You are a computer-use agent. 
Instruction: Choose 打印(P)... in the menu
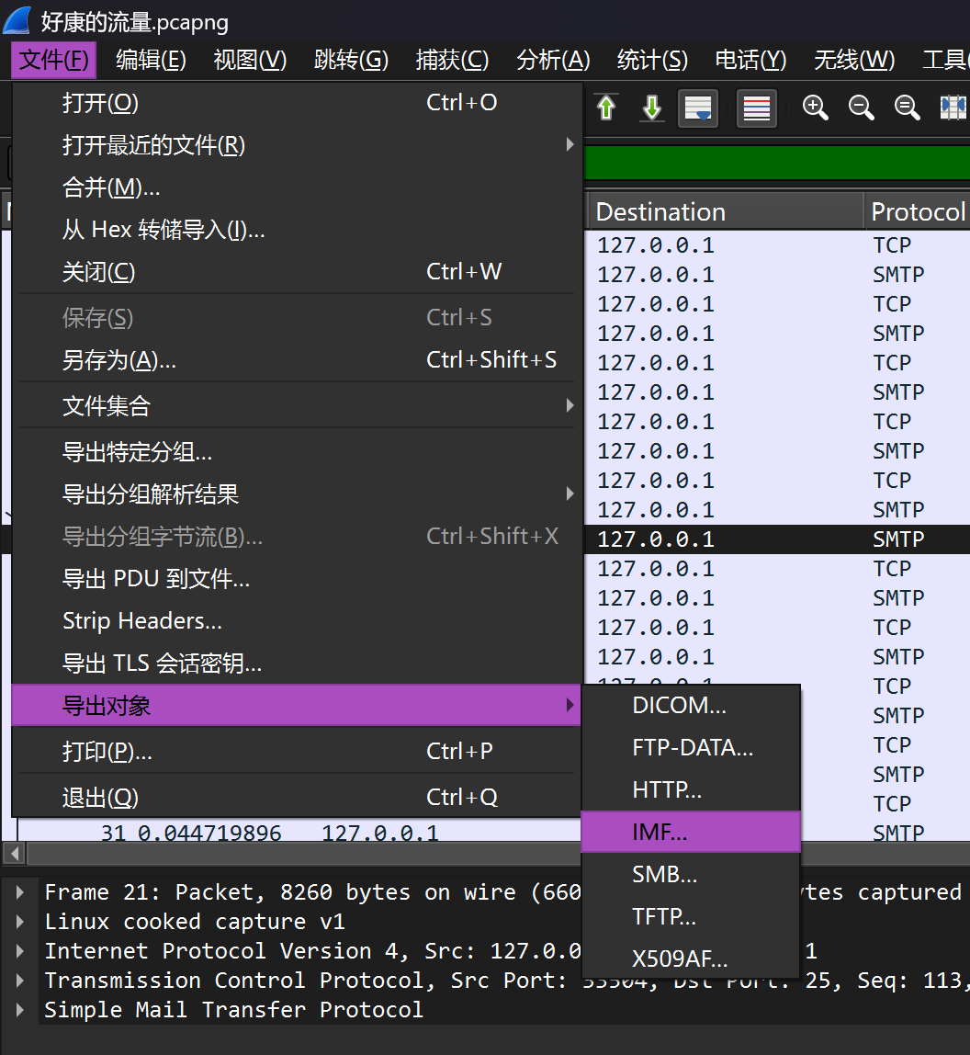coord(297,752)
